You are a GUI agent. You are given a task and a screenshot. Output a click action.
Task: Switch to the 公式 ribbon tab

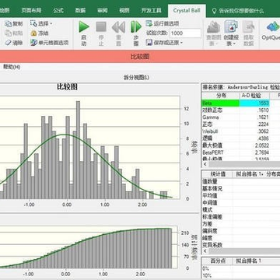[x=58, y=10]
